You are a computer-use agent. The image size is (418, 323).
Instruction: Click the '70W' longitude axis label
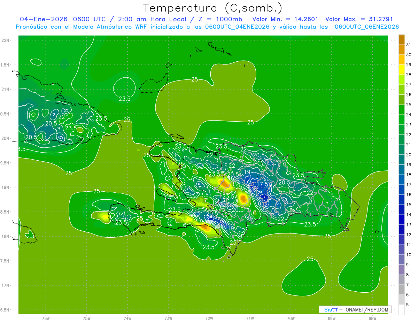[291, 318]
